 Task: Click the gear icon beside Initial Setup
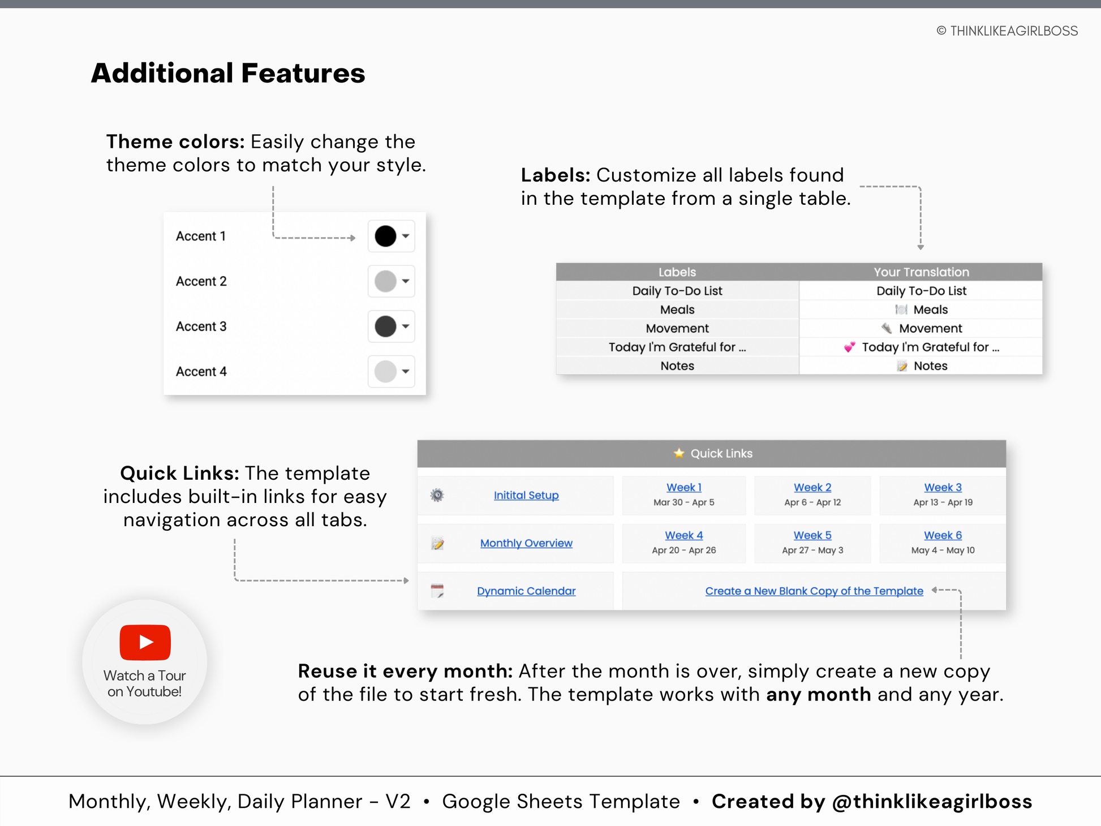click(437, 495)
